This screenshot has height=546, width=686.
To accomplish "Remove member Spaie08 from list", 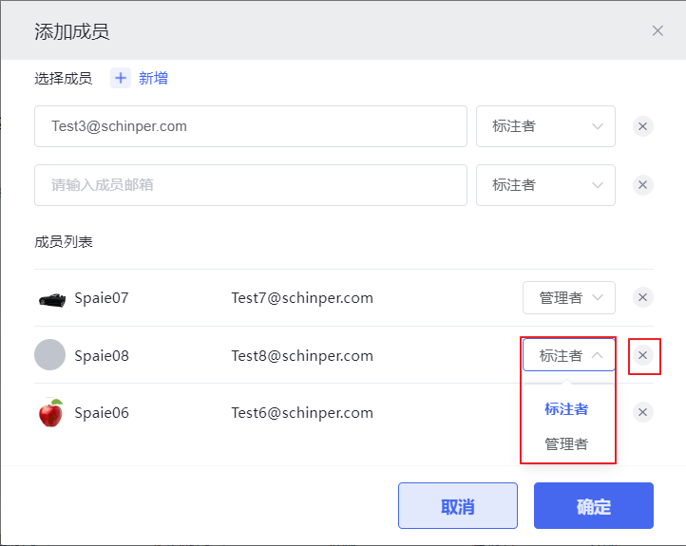I will coord(642,355).
